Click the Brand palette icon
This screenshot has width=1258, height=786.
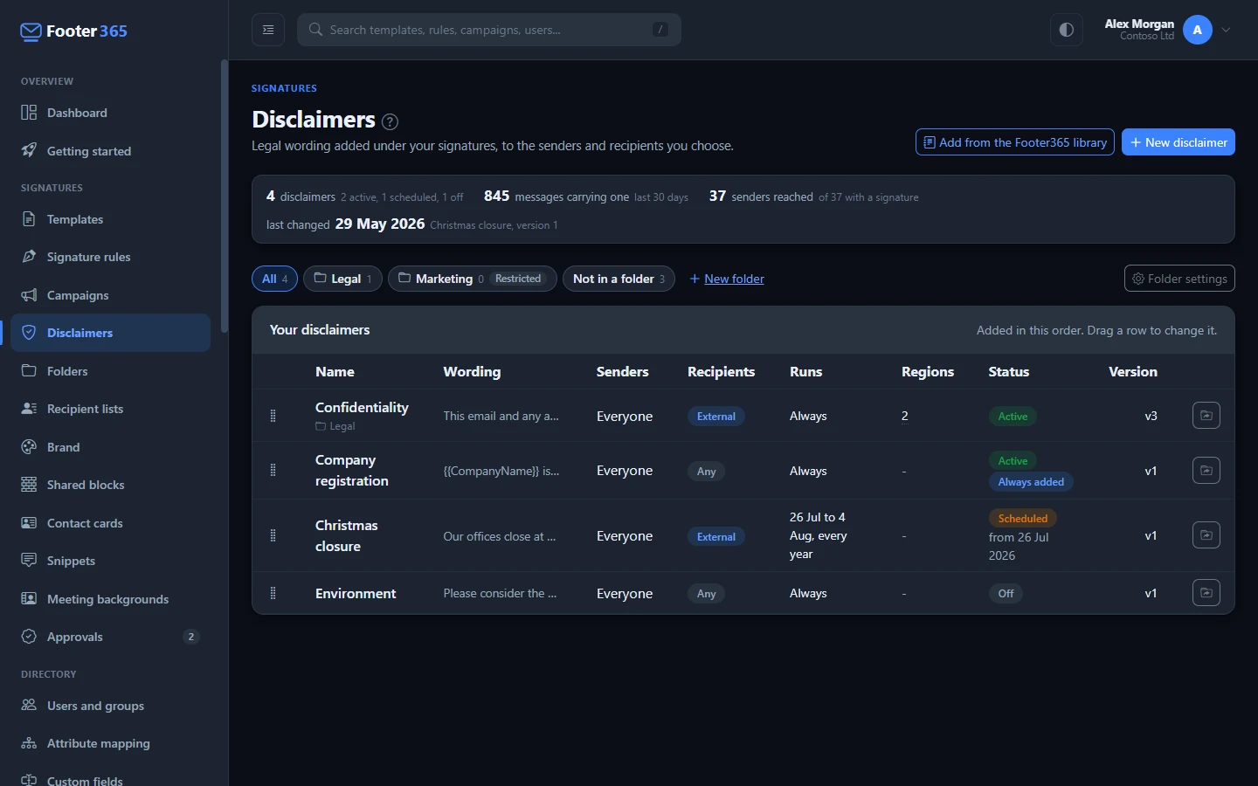pos(29,447)
